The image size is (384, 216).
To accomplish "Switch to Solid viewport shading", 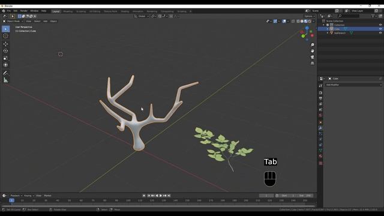I will pos(302,22).
